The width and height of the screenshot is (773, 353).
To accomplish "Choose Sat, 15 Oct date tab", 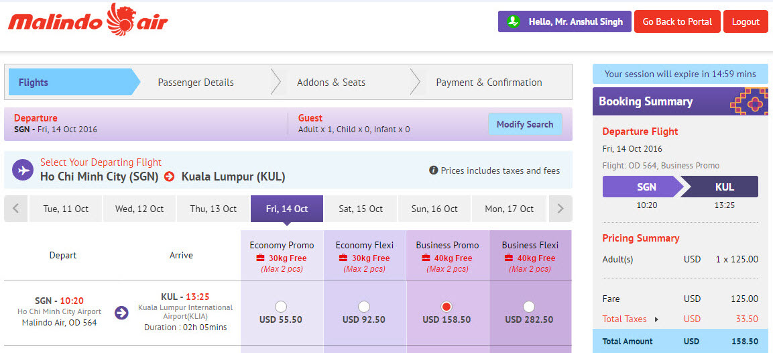I will point(361,208).
